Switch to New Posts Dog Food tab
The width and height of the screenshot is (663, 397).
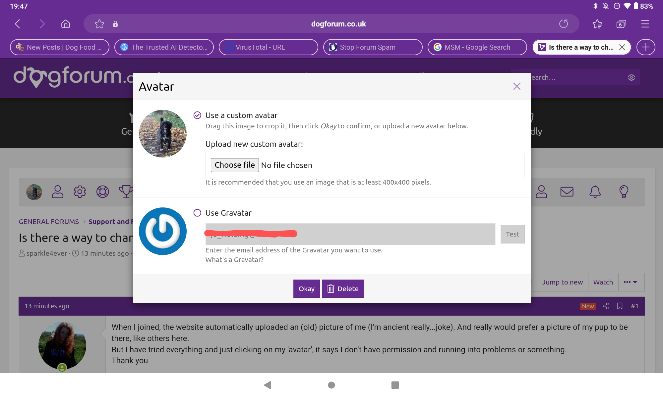coord(60,47)
